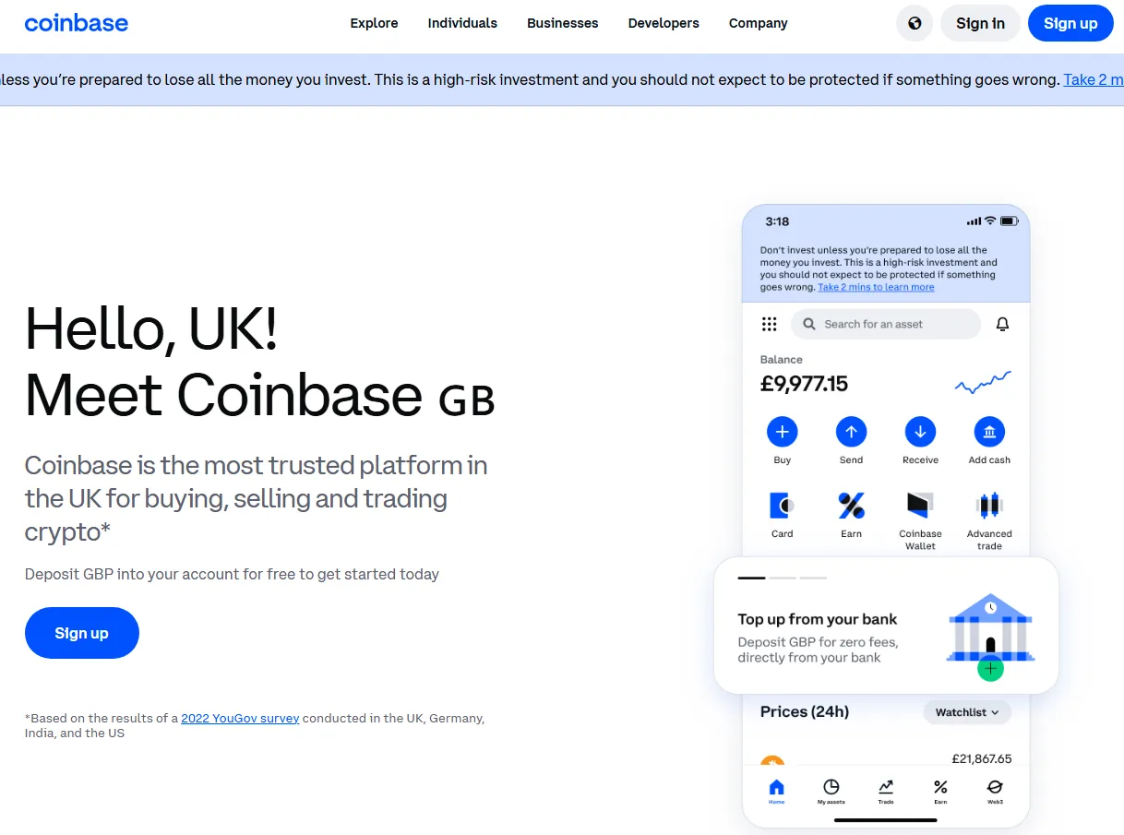Screen dimensions: 1124x835
Task: Open the Coinbase Wallet icon
Action: point(920,506)
